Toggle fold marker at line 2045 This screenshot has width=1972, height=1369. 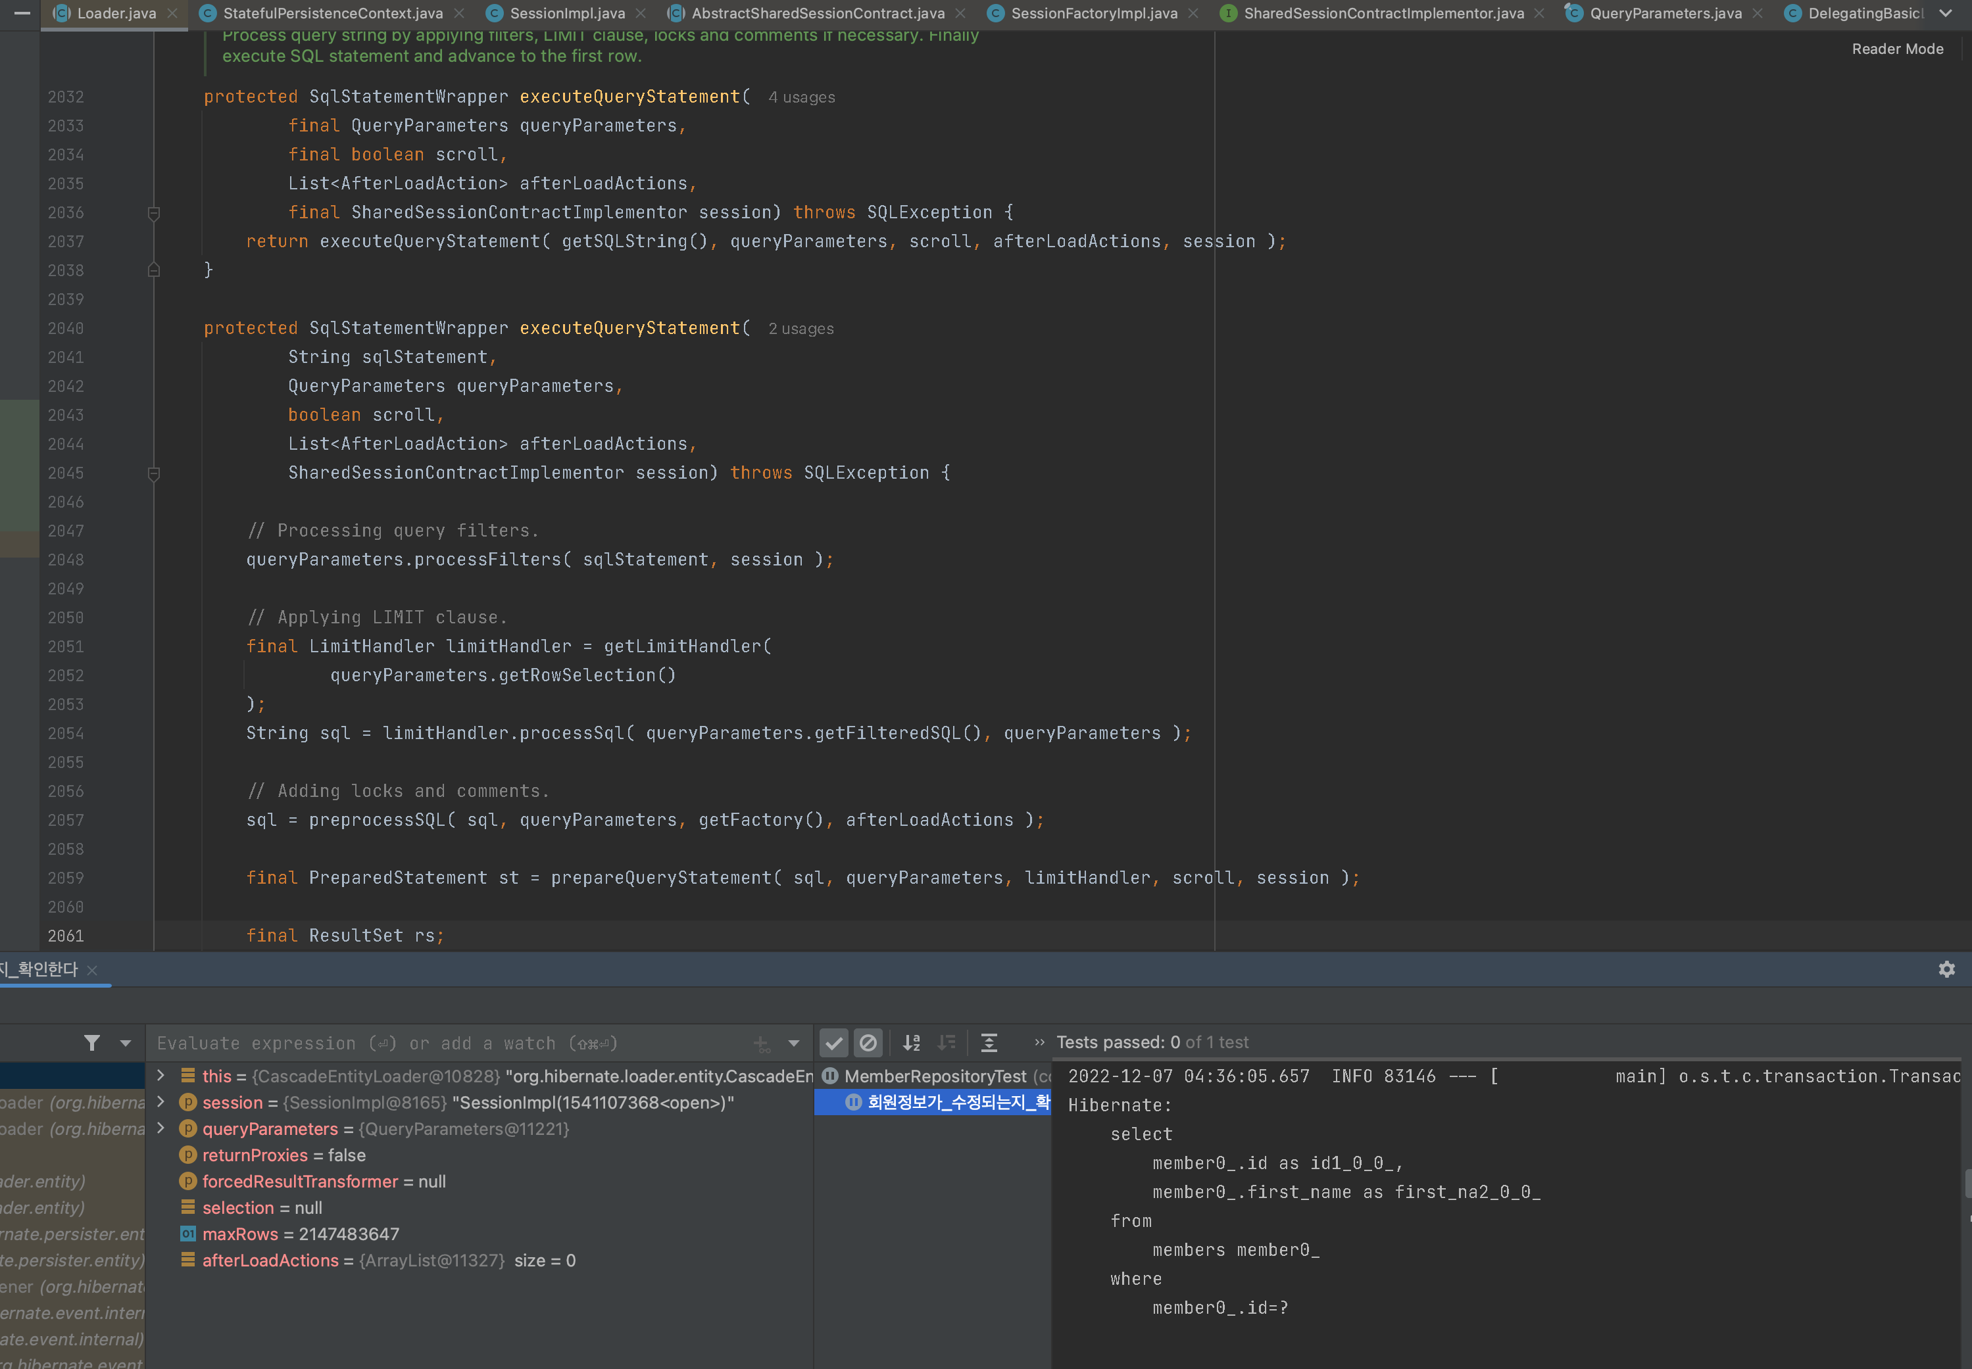coord(154,473)
